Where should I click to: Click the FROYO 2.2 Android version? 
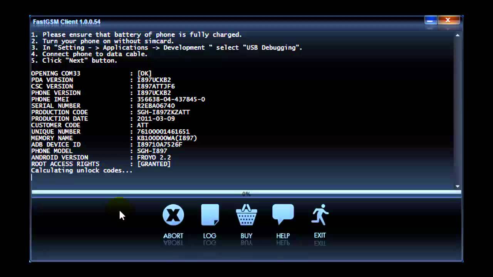tap(154, 158)
